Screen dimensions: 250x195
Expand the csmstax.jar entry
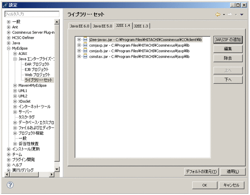[79, 56]
